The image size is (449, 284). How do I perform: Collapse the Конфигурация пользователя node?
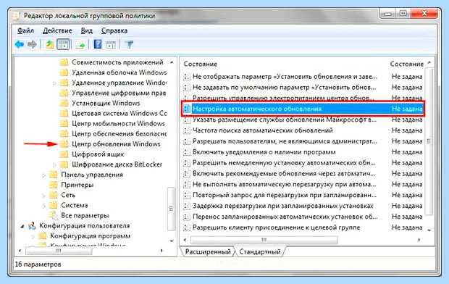22,226
